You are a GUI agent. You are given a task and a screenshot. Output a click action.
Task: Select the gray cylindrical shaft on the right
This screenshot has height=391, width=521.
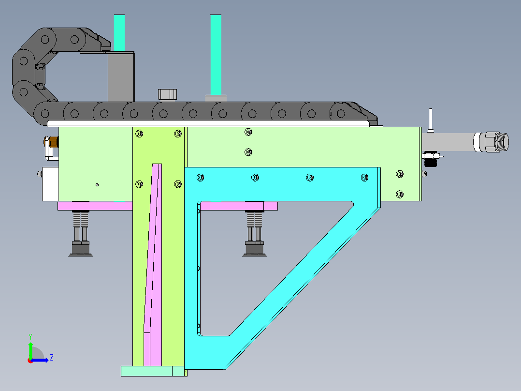point(448,142)
